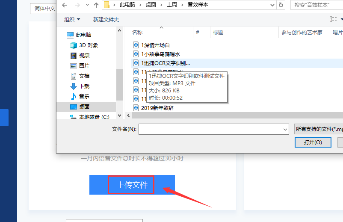This screenshot has height=222, width=343.
Task: Open 图片 folder in navigation pane
Action: [84, 65]
